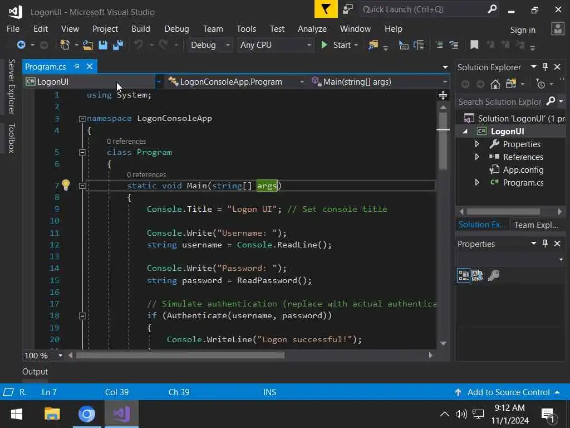
Task: Click the Start debugging button
Action: 337,45
